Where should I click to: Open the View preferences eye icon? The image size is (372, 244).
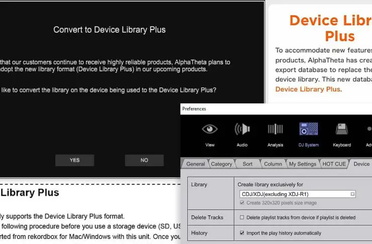pos(210,130)
